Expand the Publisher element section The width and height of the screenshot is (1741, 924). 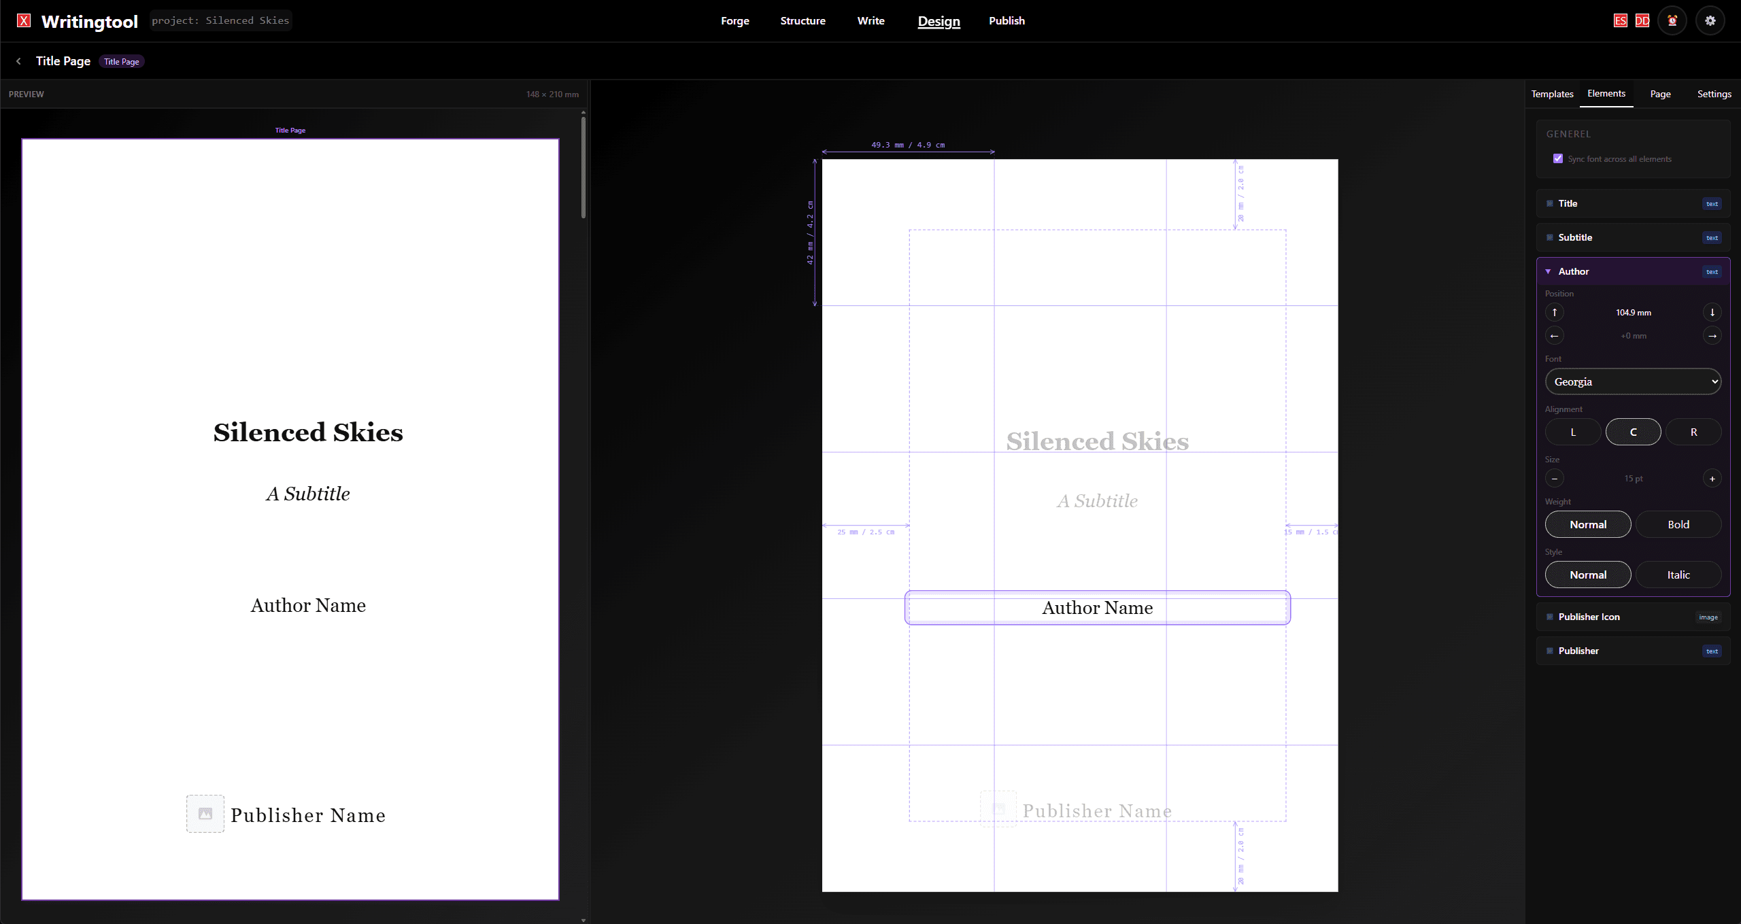[1634, 651]
